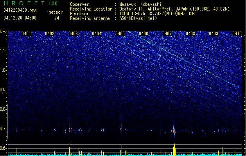Click the 0404 time marker
The image size is (246, 156).
[97, 34]
